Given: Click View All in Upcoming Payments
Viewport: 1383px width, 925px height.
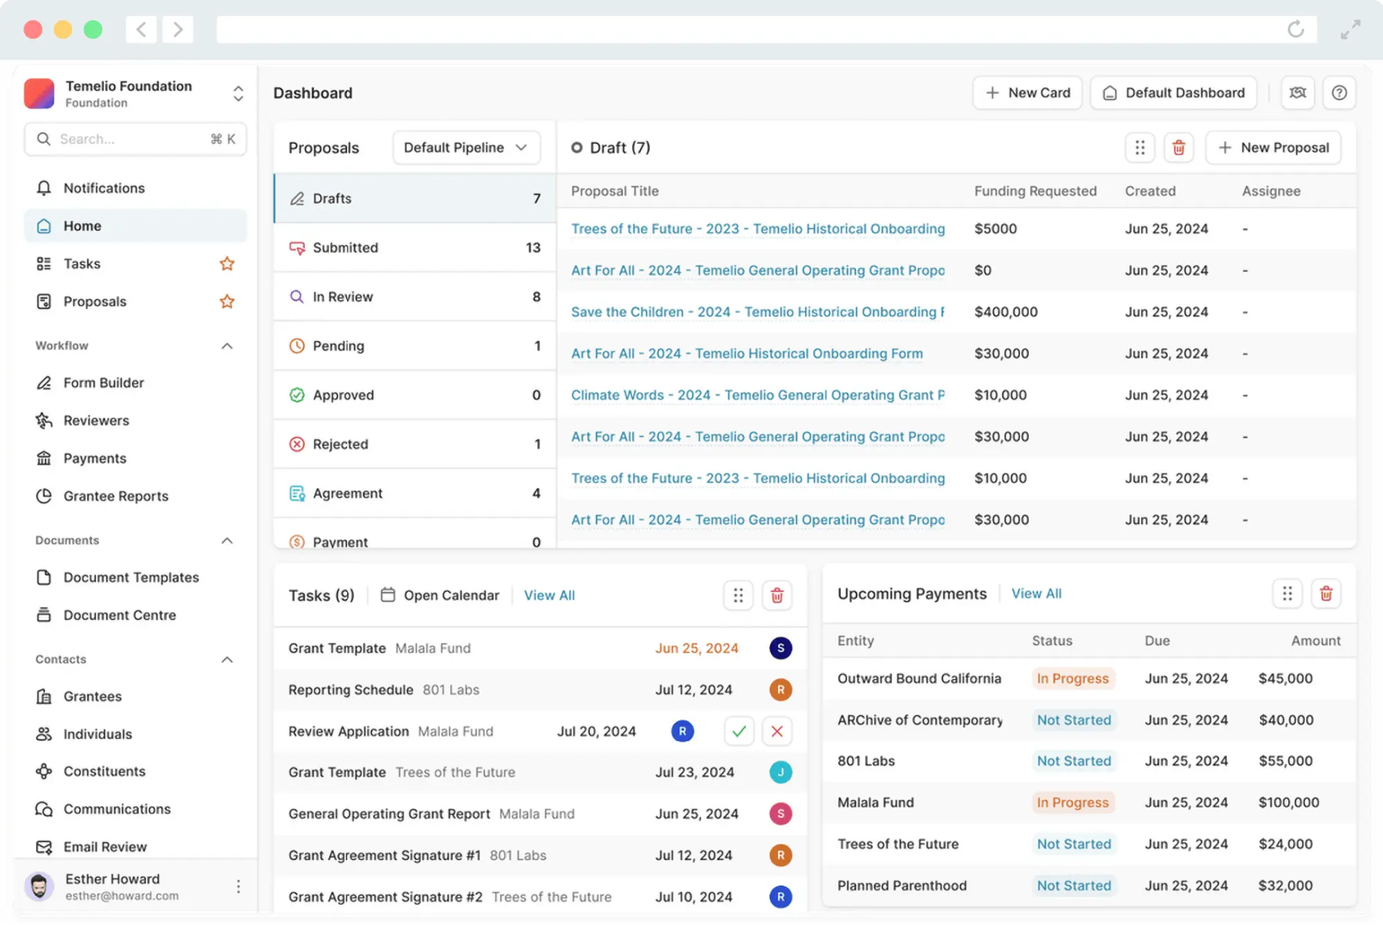Looking at the screenshot, I should tap(1037, 593).
